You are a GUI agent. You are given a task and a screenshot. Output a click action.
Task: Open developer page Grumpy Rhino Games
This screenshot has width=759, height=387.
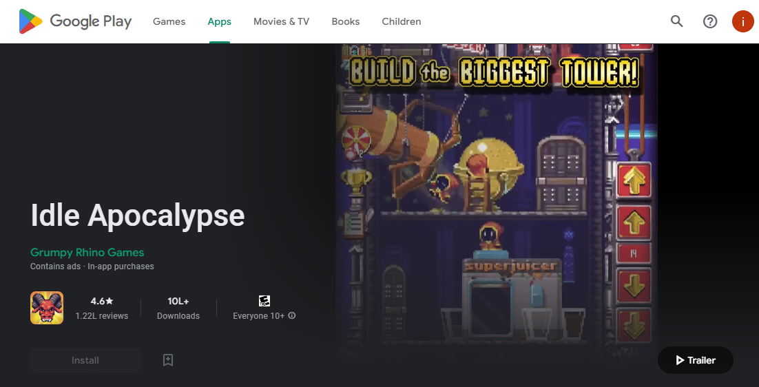(87, 252)
